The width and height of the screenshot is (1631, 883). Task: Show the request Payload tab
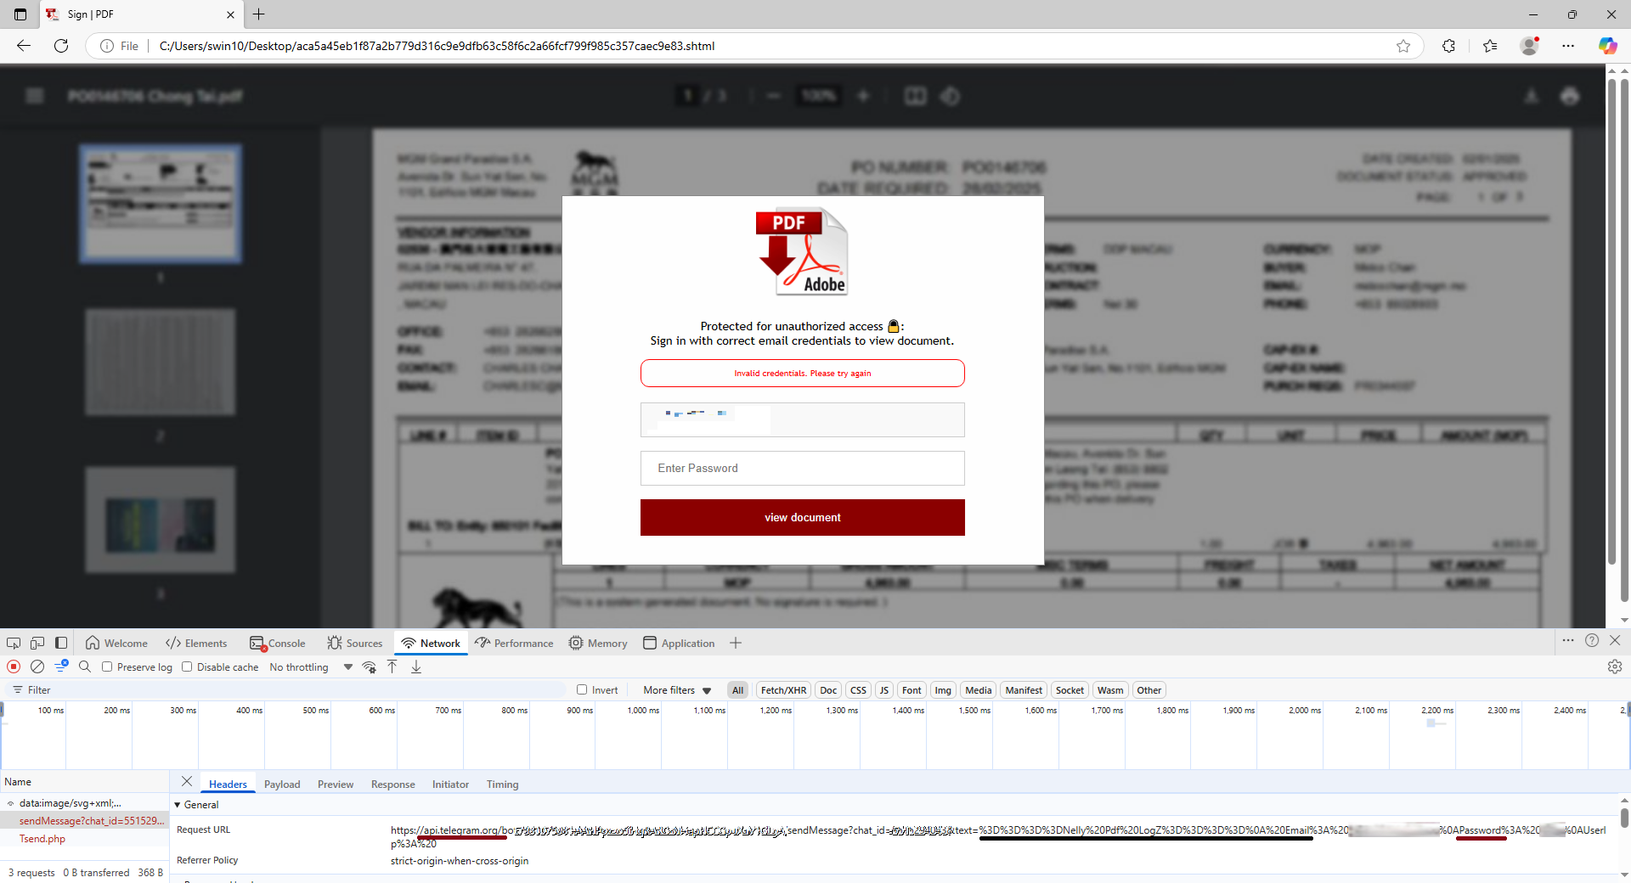[x=282, y=784]
